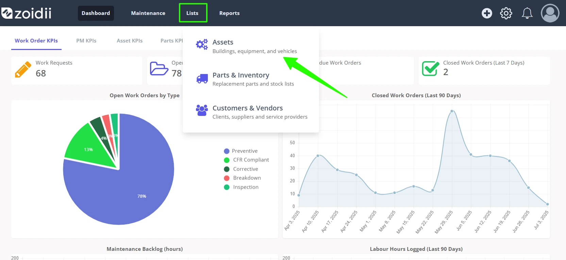The height and width of the screenshot is (260, 566).
Task: Expand the Maintenance menu
Action: click(x=148, y=13)
